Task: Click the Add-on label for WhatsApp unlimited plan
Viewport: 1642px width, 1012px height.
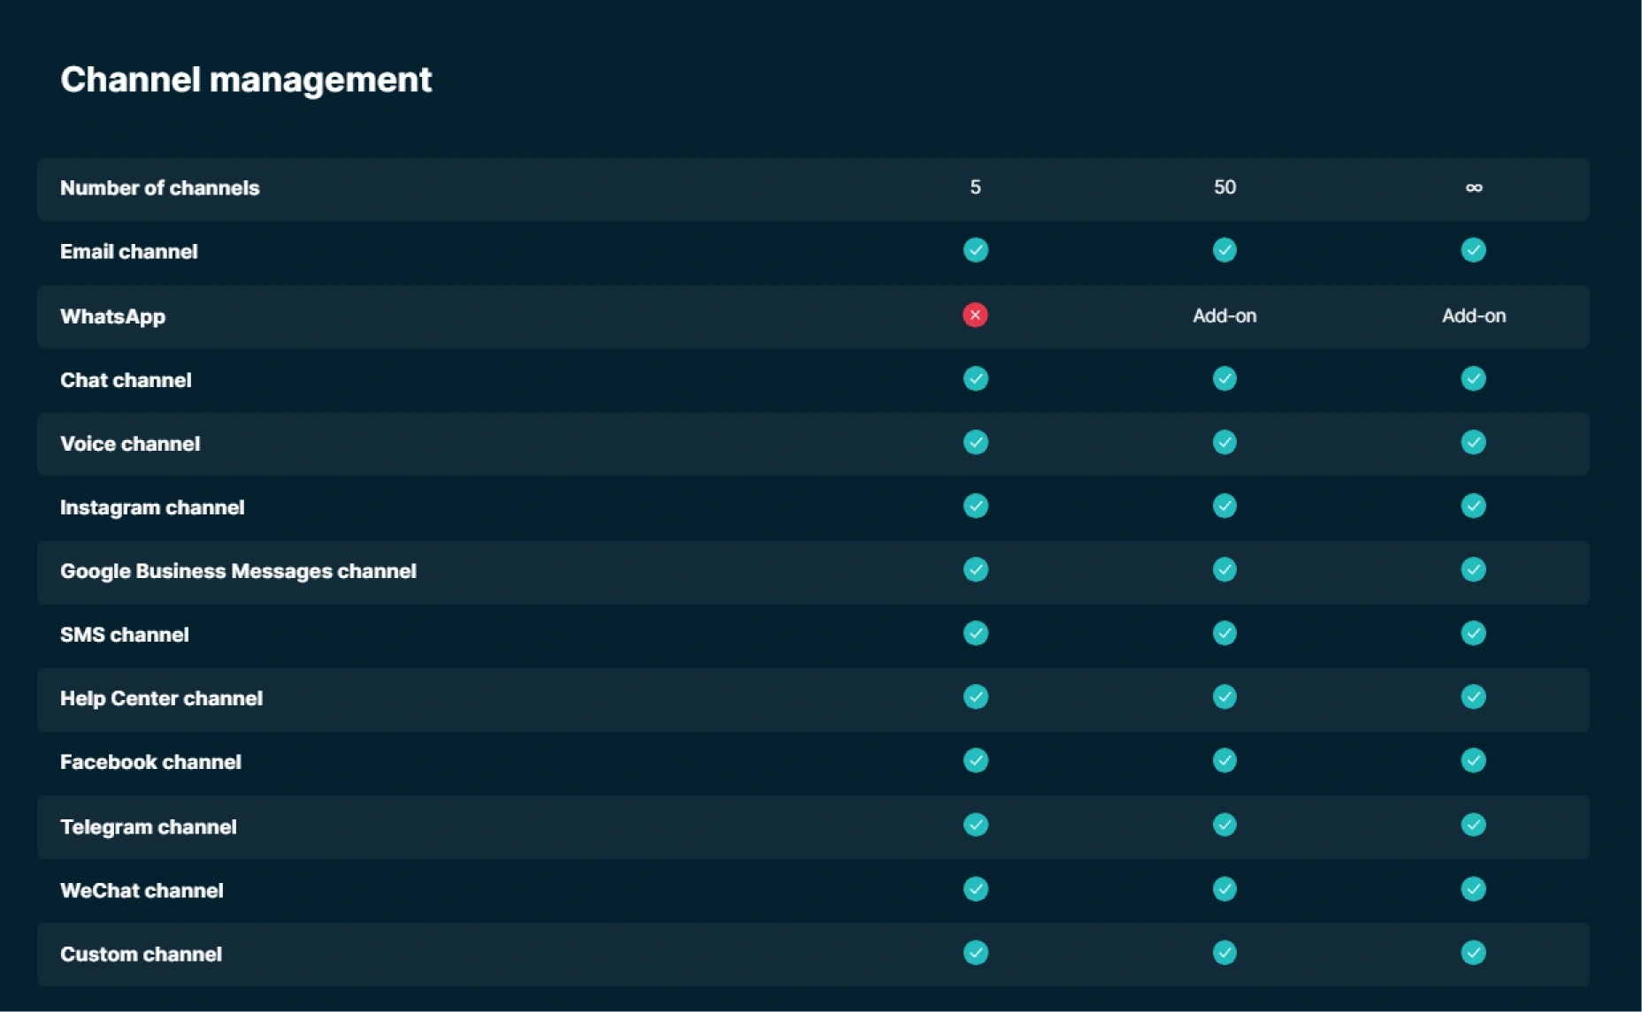Action: pyautogui.click(x=1474, y=316)
